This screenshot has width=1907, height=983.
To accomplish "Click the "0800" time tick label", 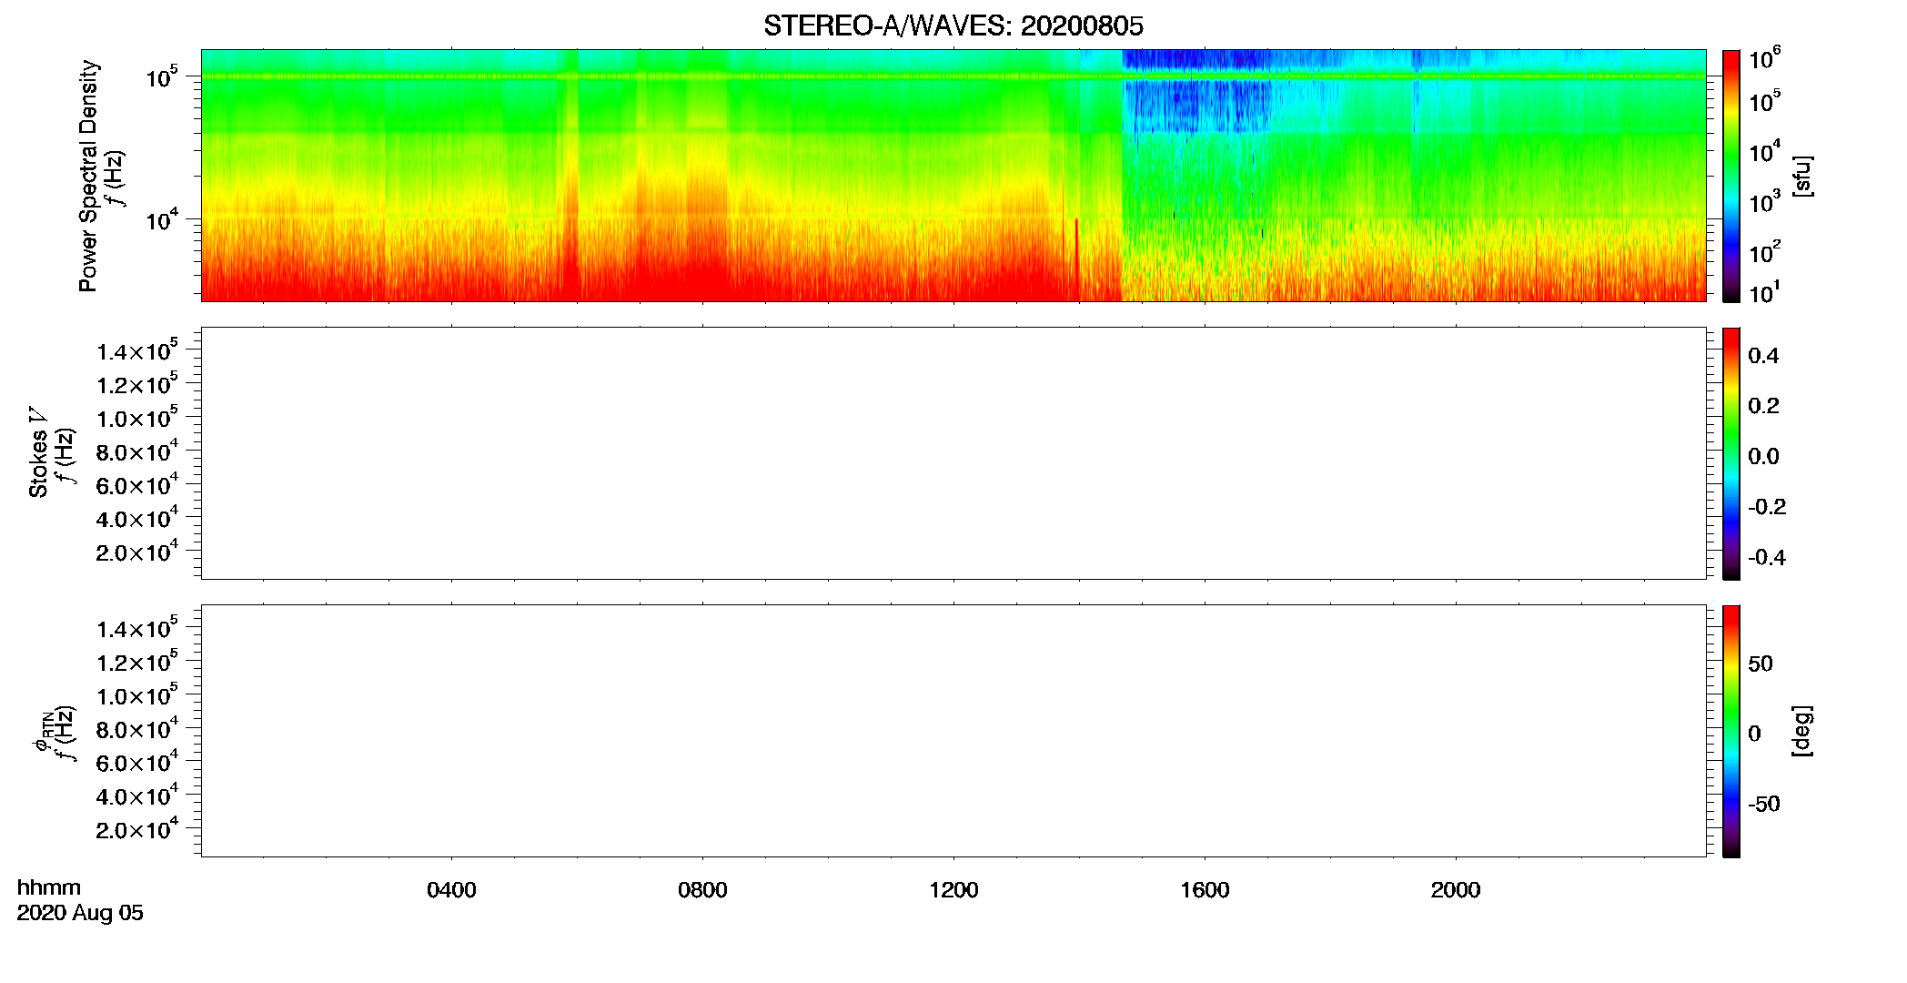I will (x=702, y=890).
